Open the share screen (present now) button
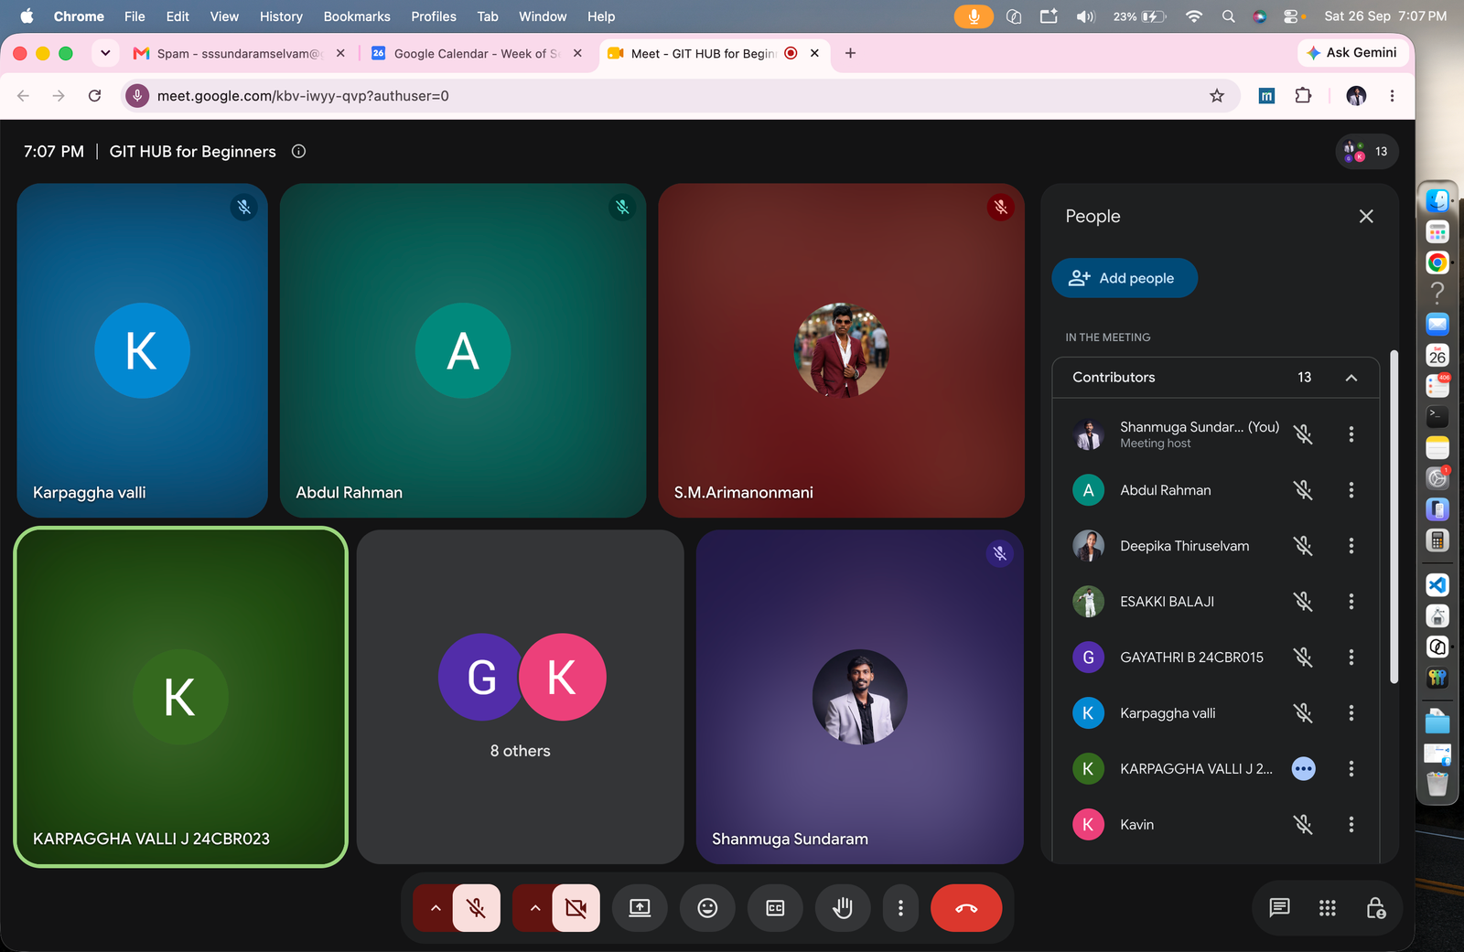This screenshot has width=1464, height=952. [x=640, y=908]
